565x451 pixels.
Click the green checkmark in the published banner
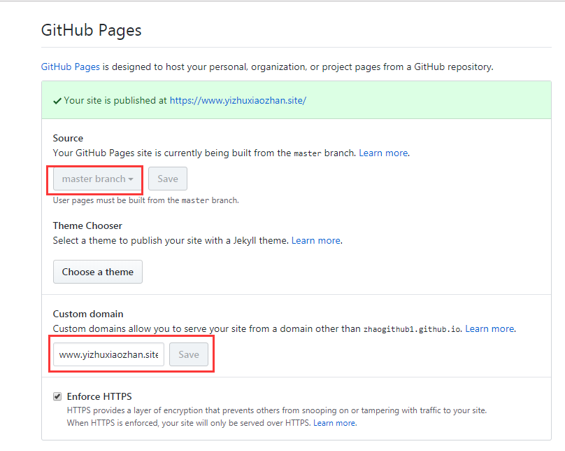(58, 99)
